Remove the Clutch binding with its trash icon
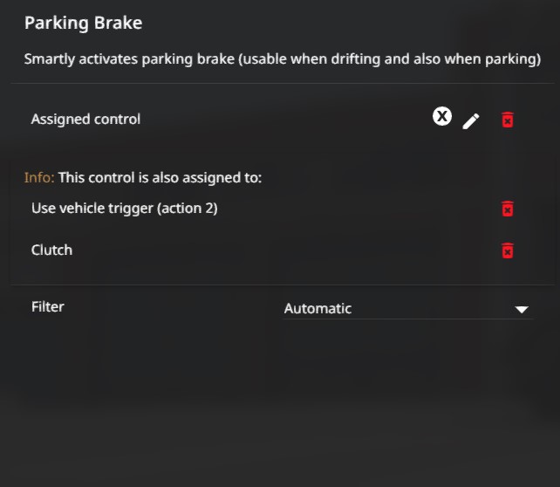This screenshot has width=560, height=487. 508,250
